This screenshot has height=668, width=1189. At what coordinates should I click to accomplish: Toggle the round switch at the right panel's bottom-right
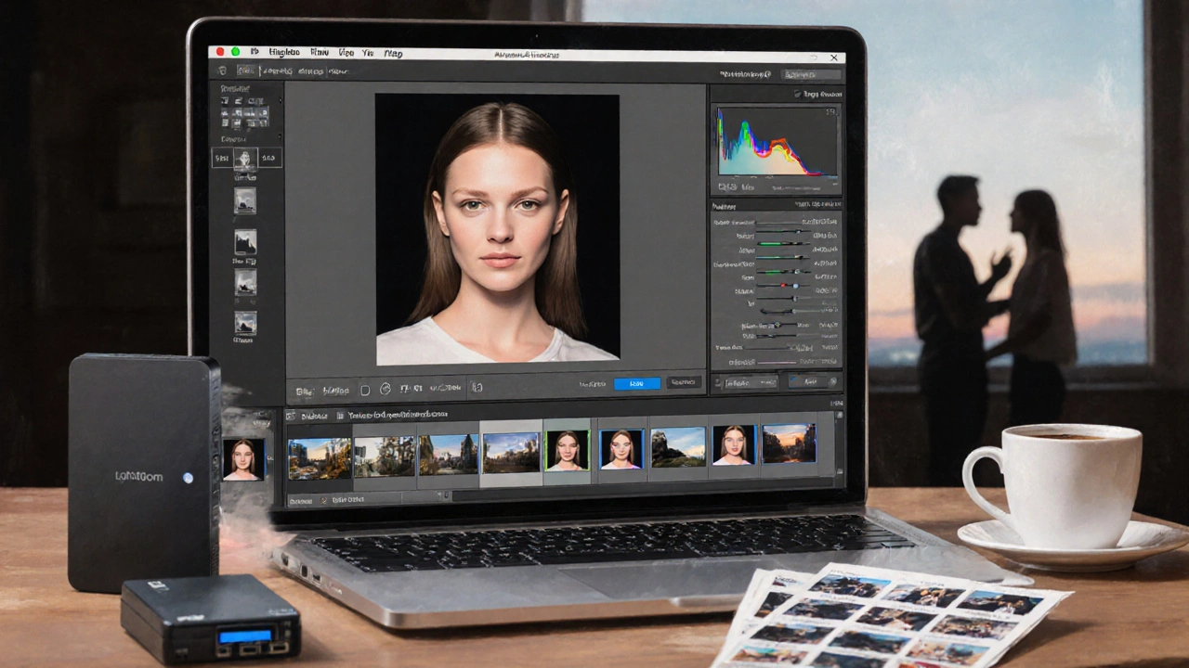point(831,381)
